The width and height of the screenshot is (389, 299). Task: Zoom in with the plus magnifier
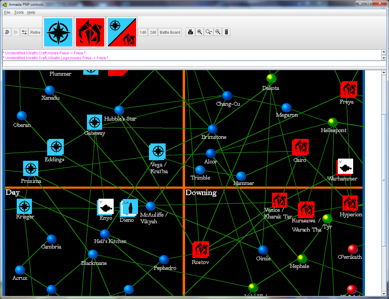pos(199,32)
